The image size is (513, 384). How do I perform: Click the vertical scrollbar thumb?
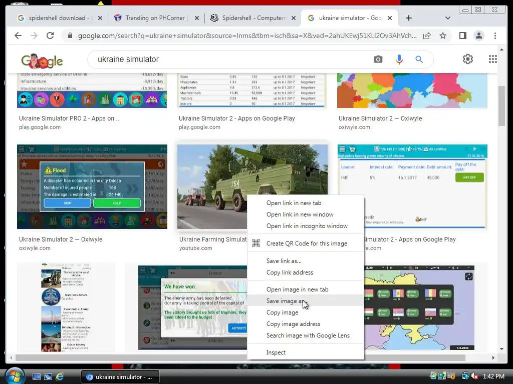click(501, 106)
